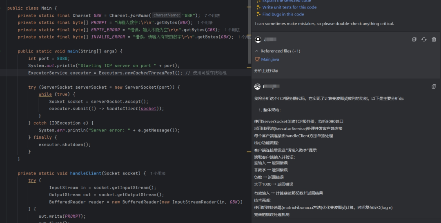
Task: Click the Java file icon beside Main.java
Action: [257, 59]
